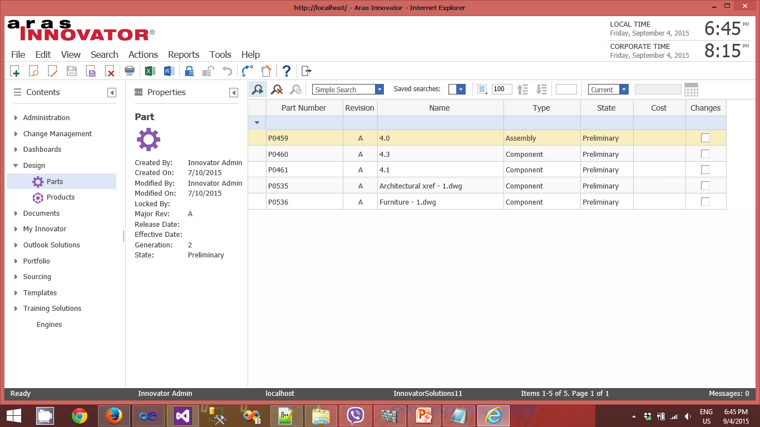The width and height of the screenshot is (760, 427).
Task: Select Products in the Design tree
Action: click(60, 197)
